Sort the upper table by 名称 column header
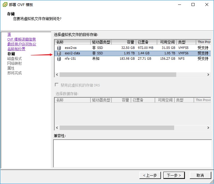This screenshot has height=184, width=214. pyautogui.click(x=73, y=42)
